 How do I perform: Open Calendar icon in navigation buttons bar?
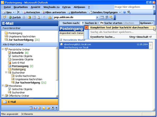click(x=31, y=108)
